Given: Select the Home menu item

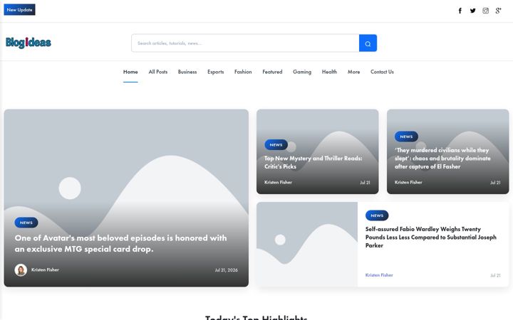Looking at the screenshot, I should point(130,72).
